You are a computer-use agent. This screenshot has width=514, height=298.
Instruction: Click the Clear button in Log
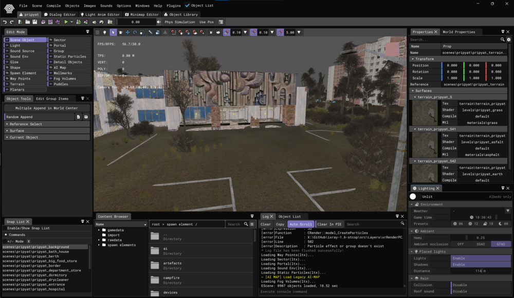(266, 224)
